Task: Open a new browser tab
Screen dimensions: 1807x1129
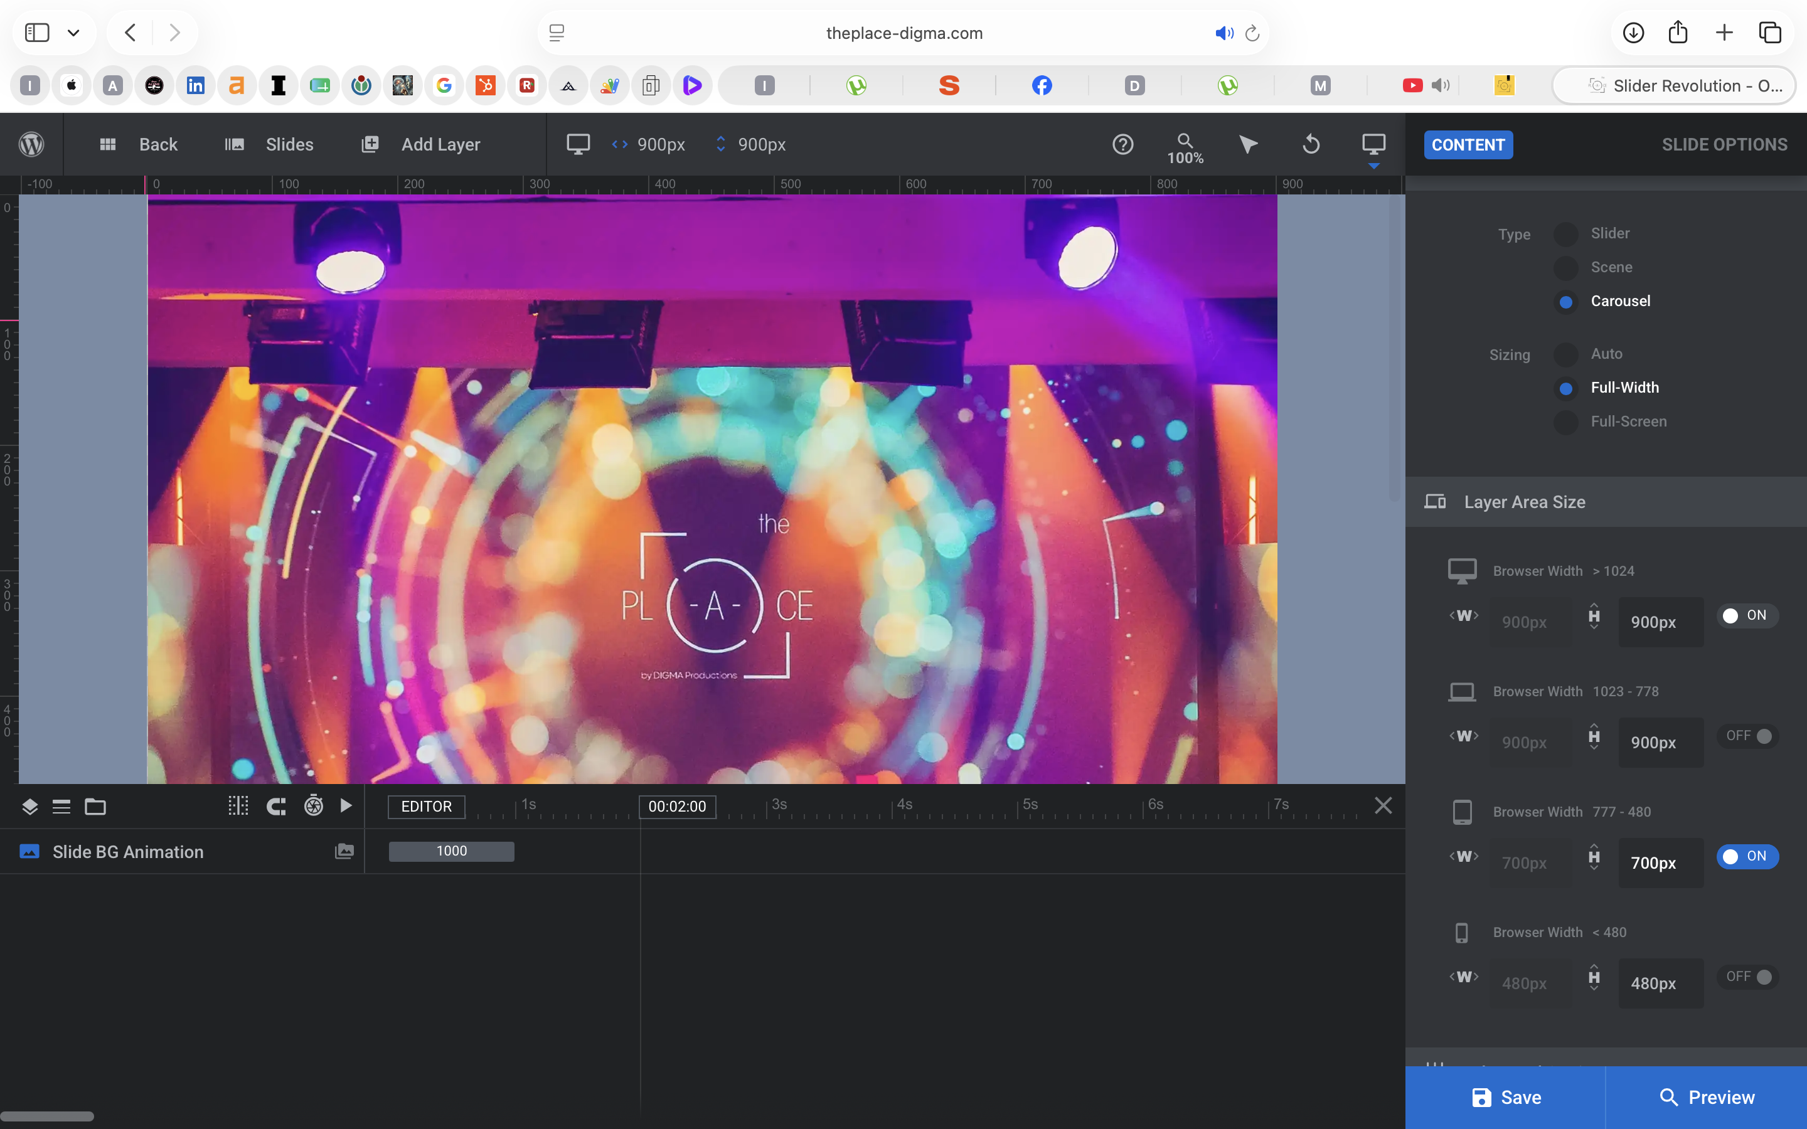Action: coord(1724,32)
